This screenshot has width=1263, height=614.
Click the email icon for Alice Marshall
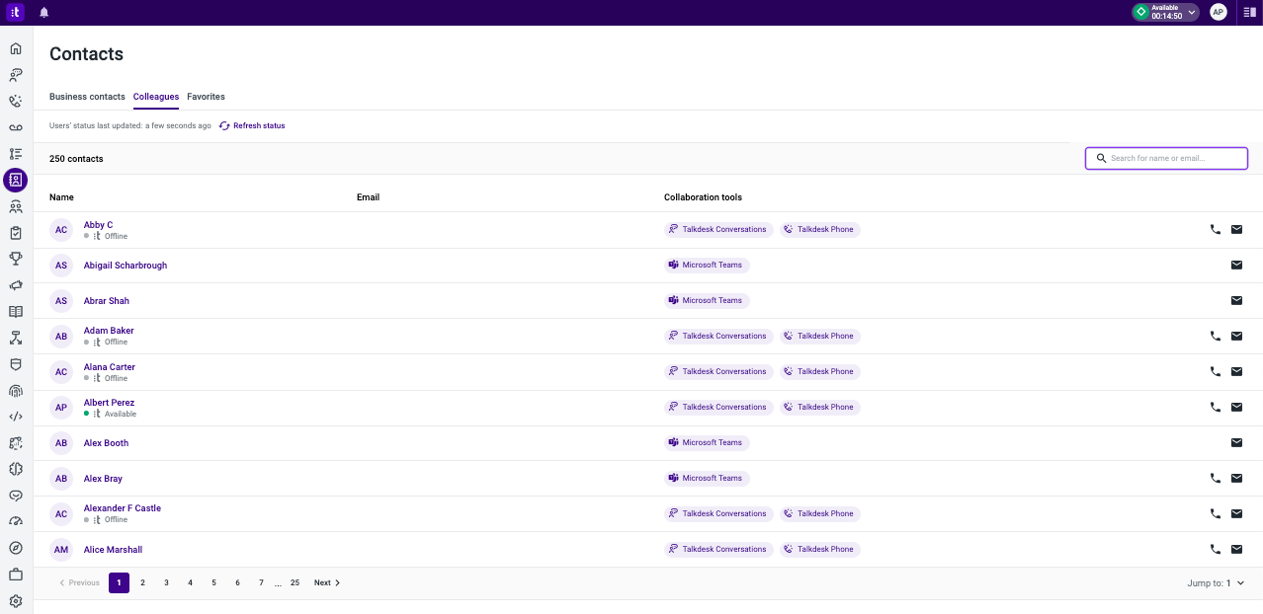(x=1236, y=549)
